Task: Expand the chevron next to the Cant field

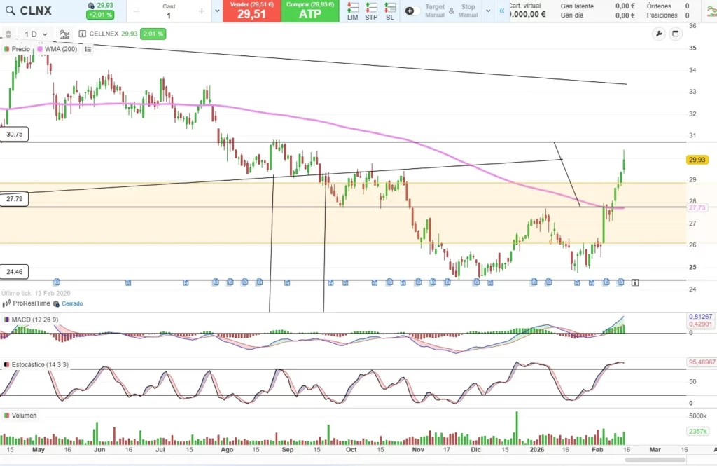Action: 217,11
